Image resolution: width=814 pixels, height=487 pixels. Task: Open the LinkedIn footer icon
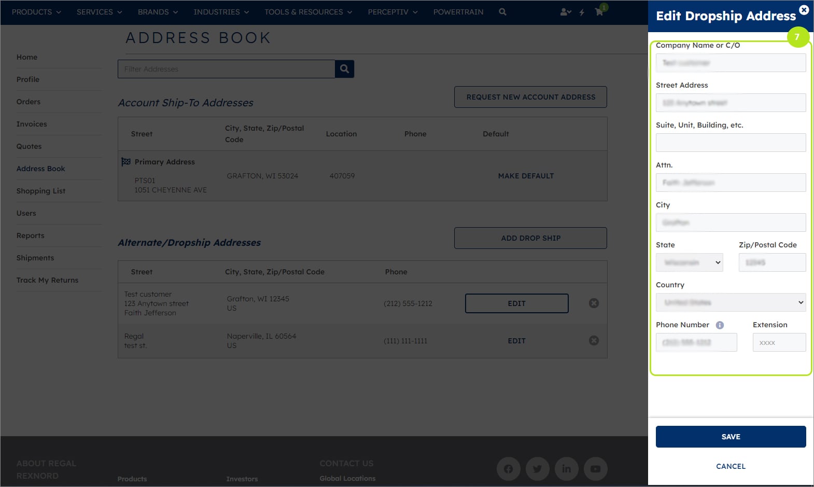(x=567, y=469)
